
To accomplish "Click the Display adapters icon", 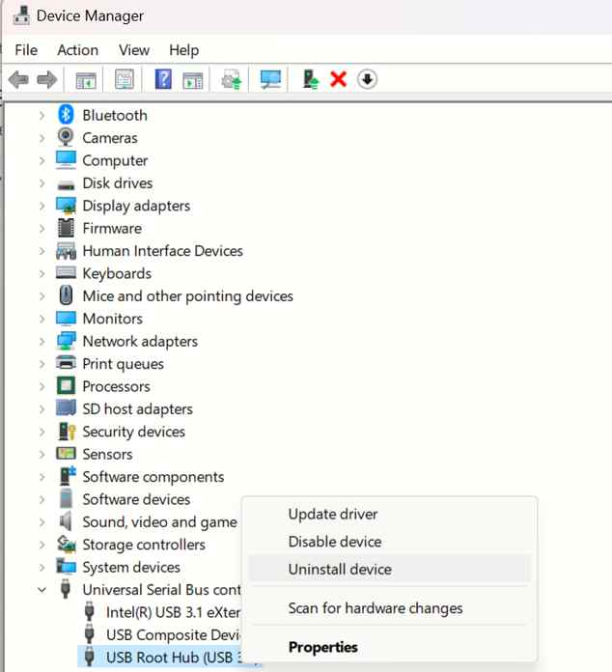I will coord(66,206).
